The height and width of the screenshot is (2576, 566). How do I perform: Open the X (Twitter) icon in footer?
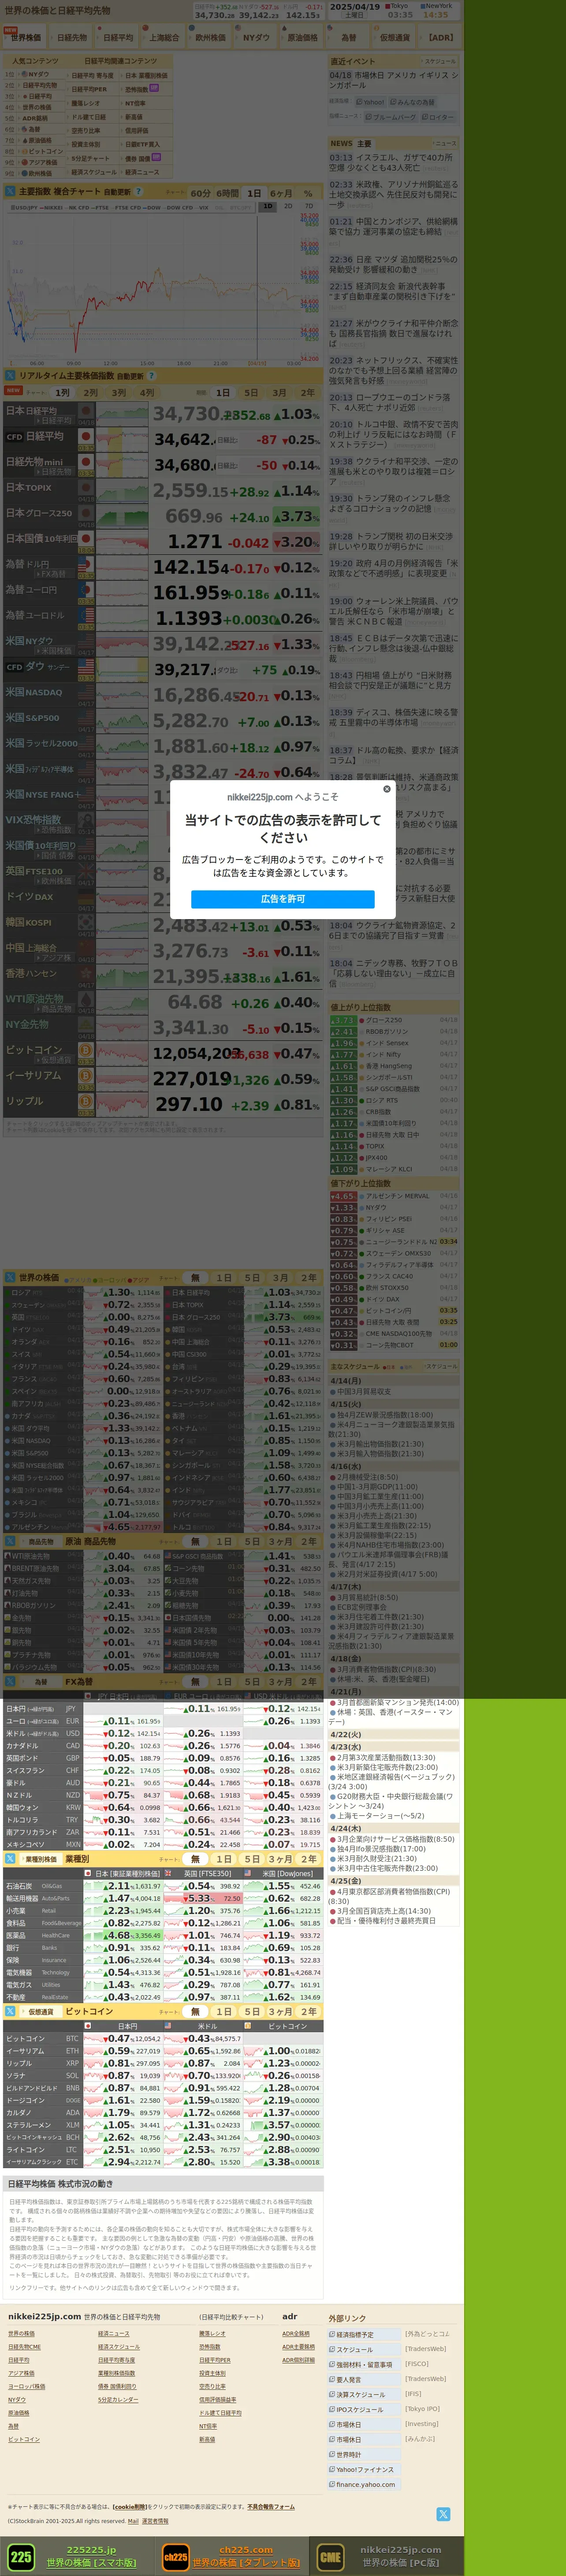pyautogui.click(x=443, y=2514)
